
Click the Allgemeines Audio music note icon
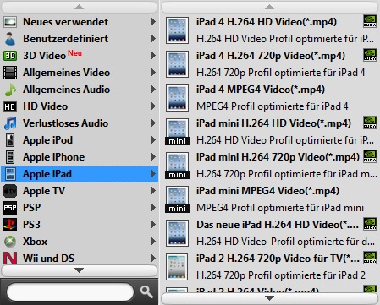(10, 90)
